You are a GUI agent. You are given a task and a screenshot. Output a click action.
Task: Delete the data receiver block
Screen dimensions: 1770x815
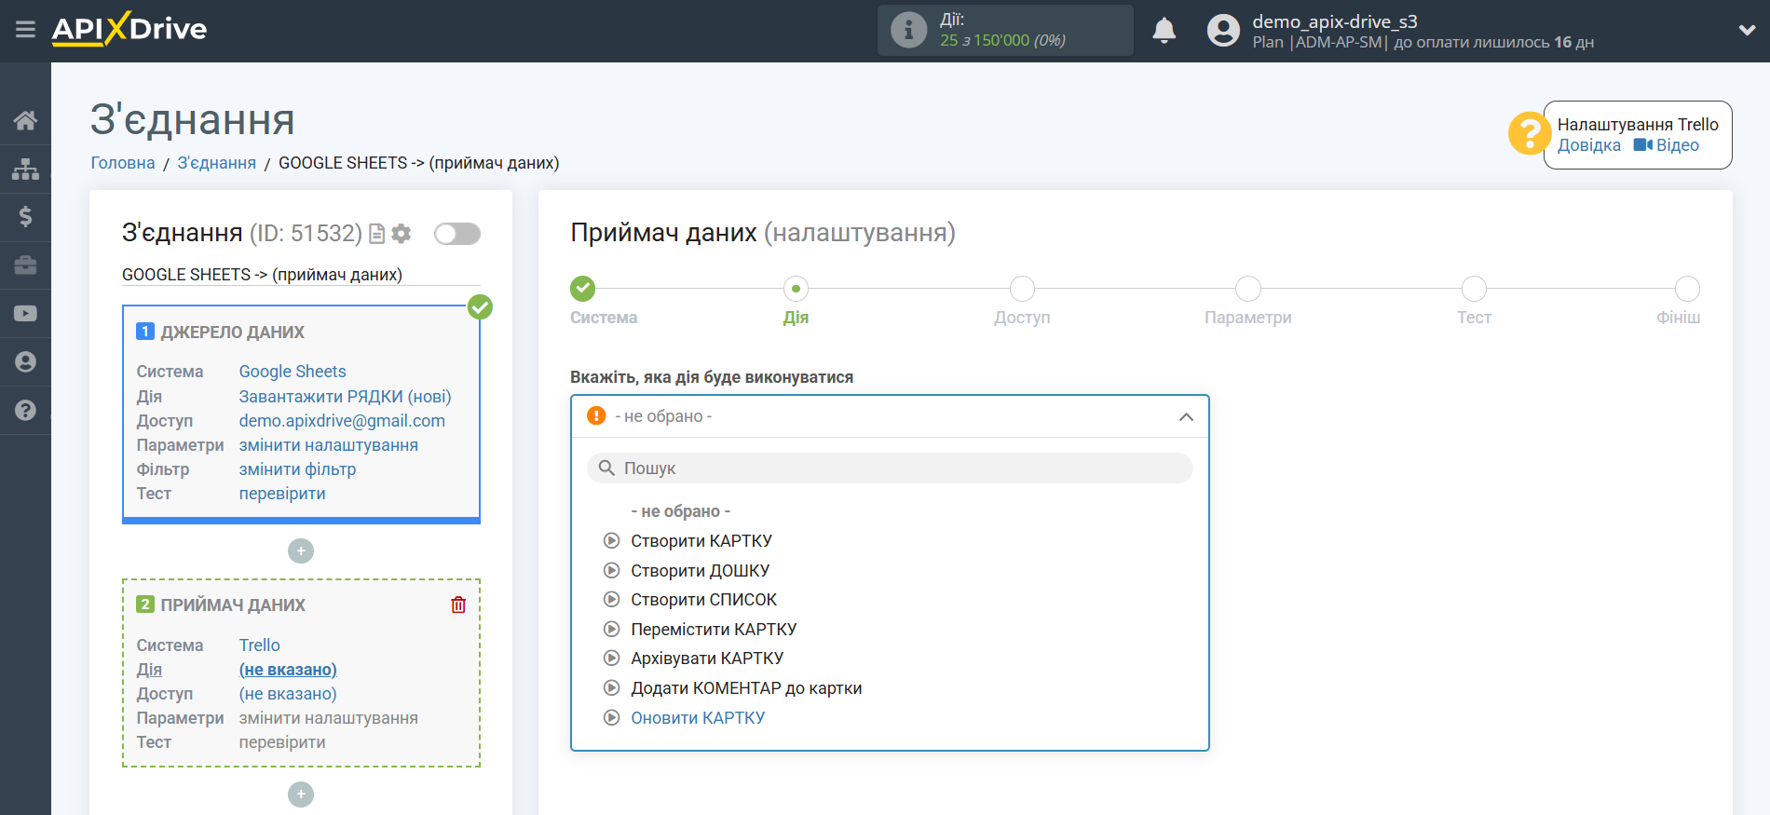click(458, 605)
